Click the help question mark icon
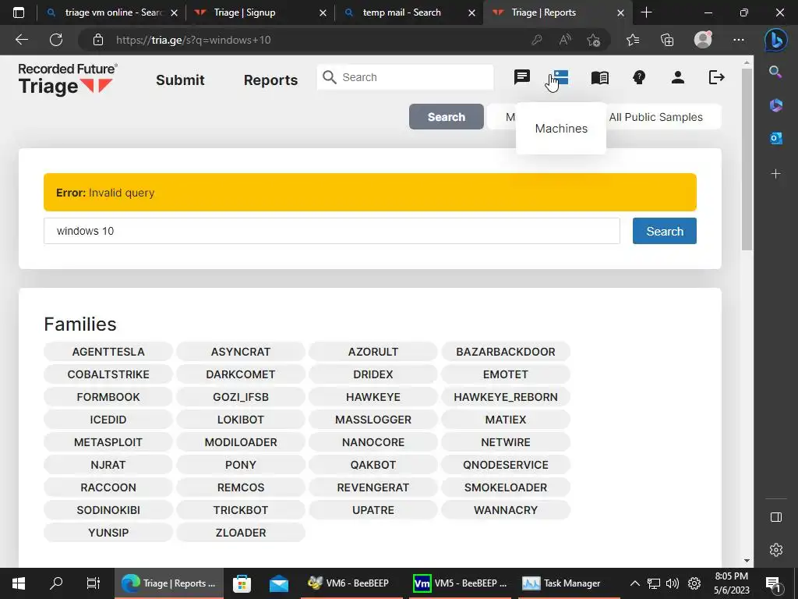Screen dimensions: 798x599 click(639, 77)
